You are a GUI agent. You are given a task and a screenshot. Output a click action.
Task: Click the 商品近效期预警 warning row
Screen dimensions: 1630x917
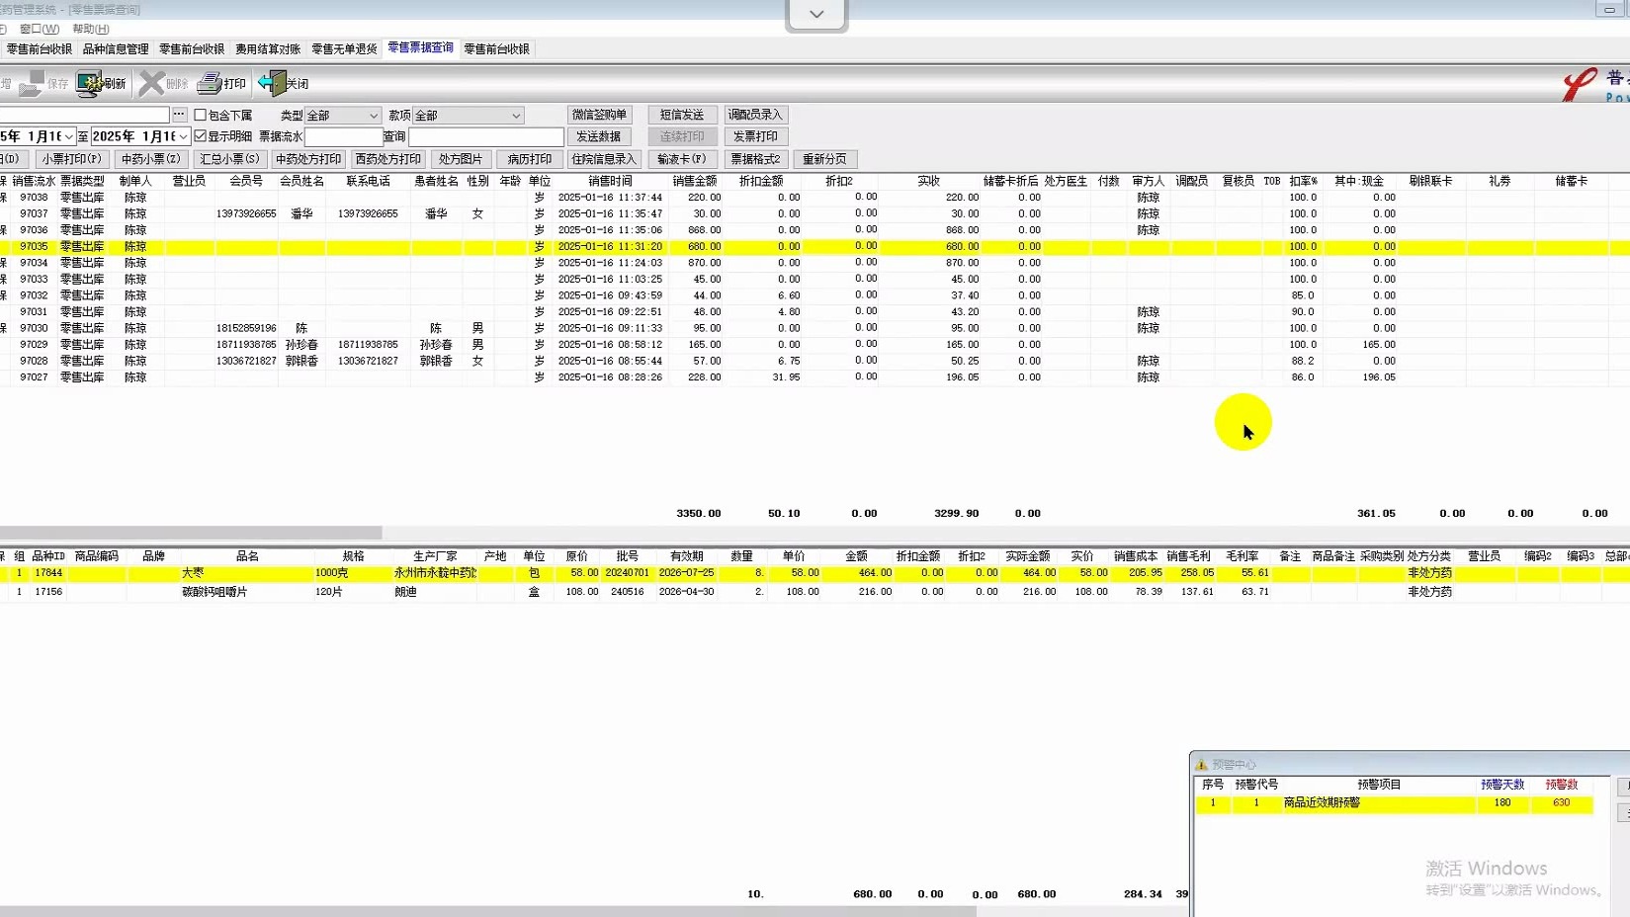coord(1394,803)
